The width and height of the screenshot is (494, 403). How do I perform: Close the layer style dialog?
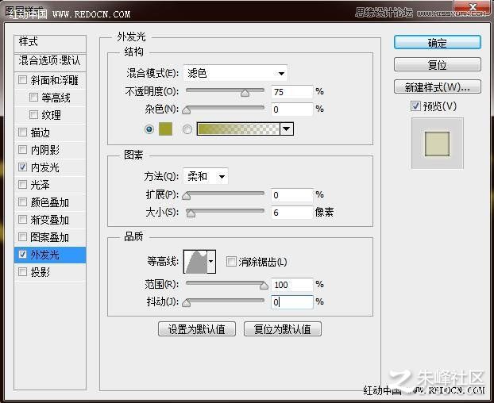click(473, 6)
